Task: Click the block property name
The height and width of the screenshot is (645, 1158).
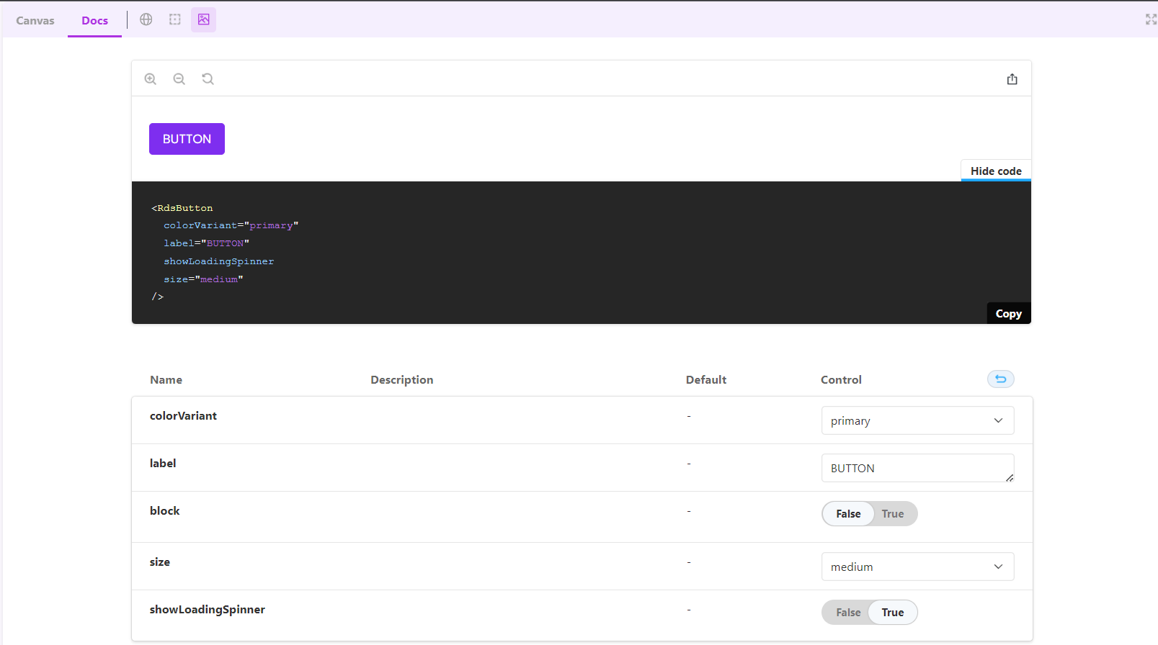Action: click(165, 511)
